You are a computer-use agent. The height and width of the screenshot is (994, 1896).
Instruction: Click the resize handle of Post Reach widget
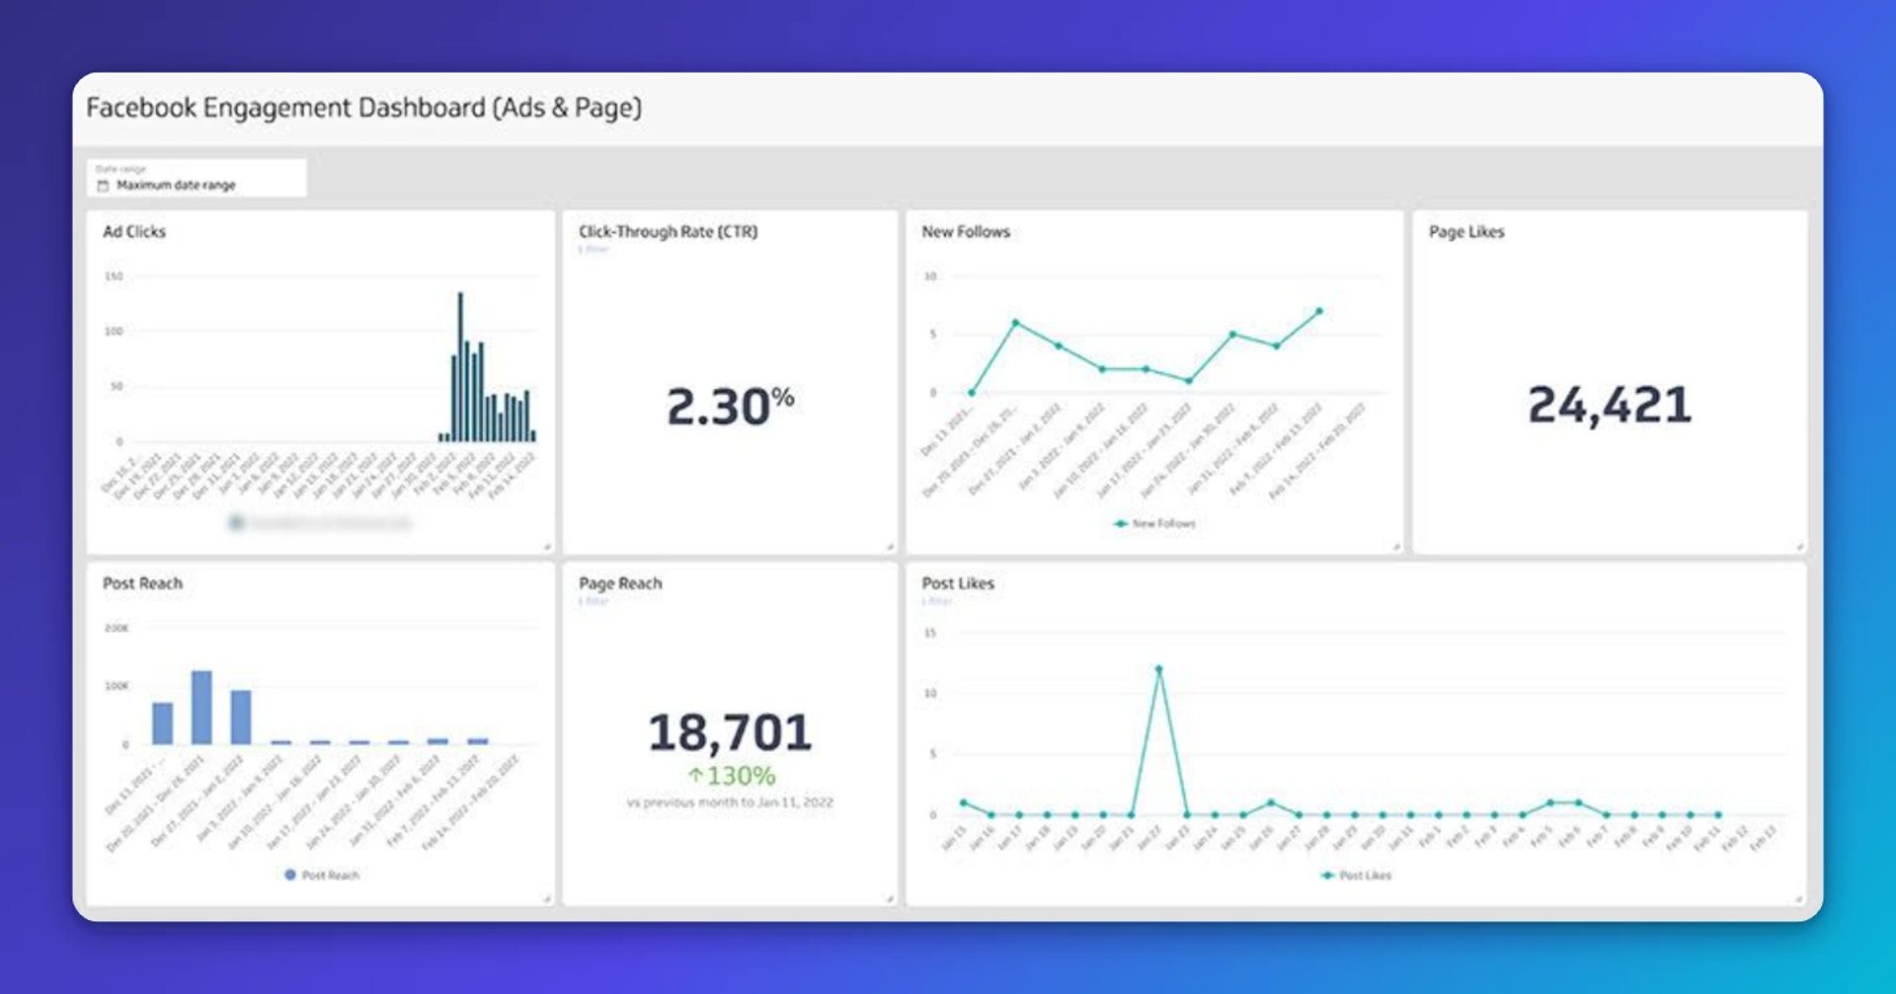[x=546, y=898]
